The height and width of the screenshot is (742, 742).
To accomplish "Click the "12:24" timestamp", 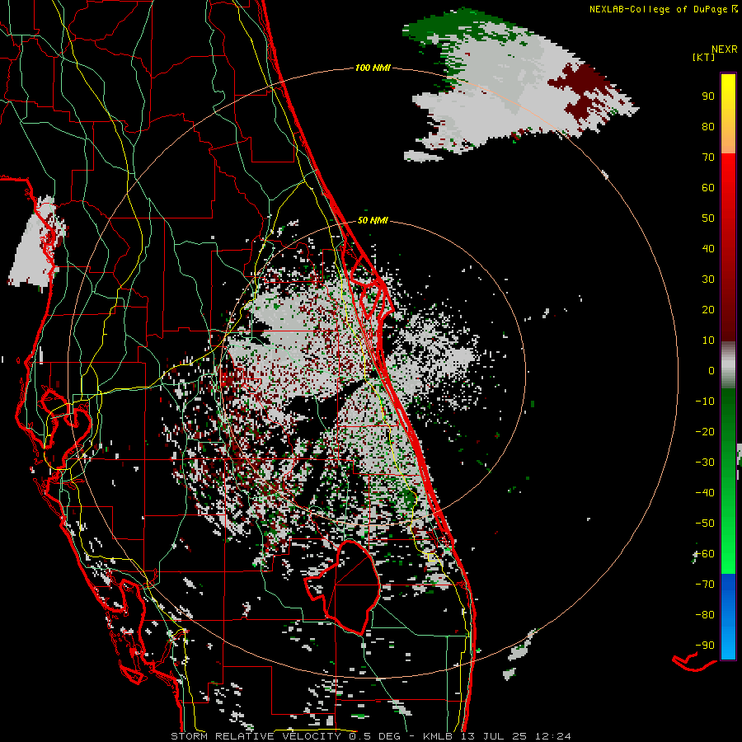I will point(552,736).
